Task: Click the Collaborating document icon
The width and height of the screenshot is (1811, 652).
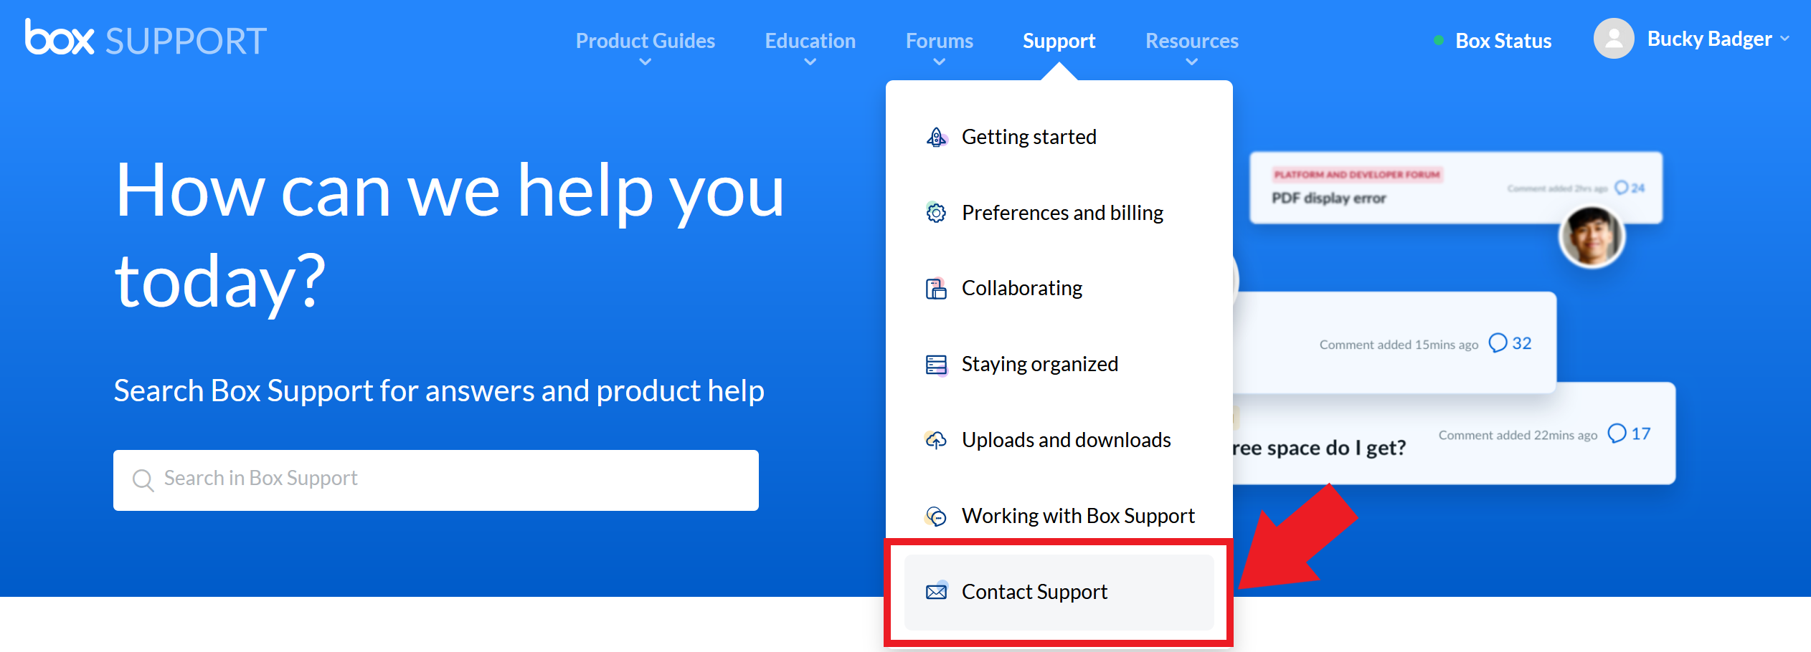Action: (936, 288)
